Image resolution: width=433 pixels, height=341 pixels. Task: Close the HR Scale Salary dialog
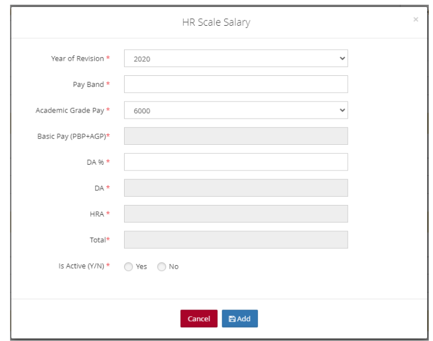click(x=415, y=20)
